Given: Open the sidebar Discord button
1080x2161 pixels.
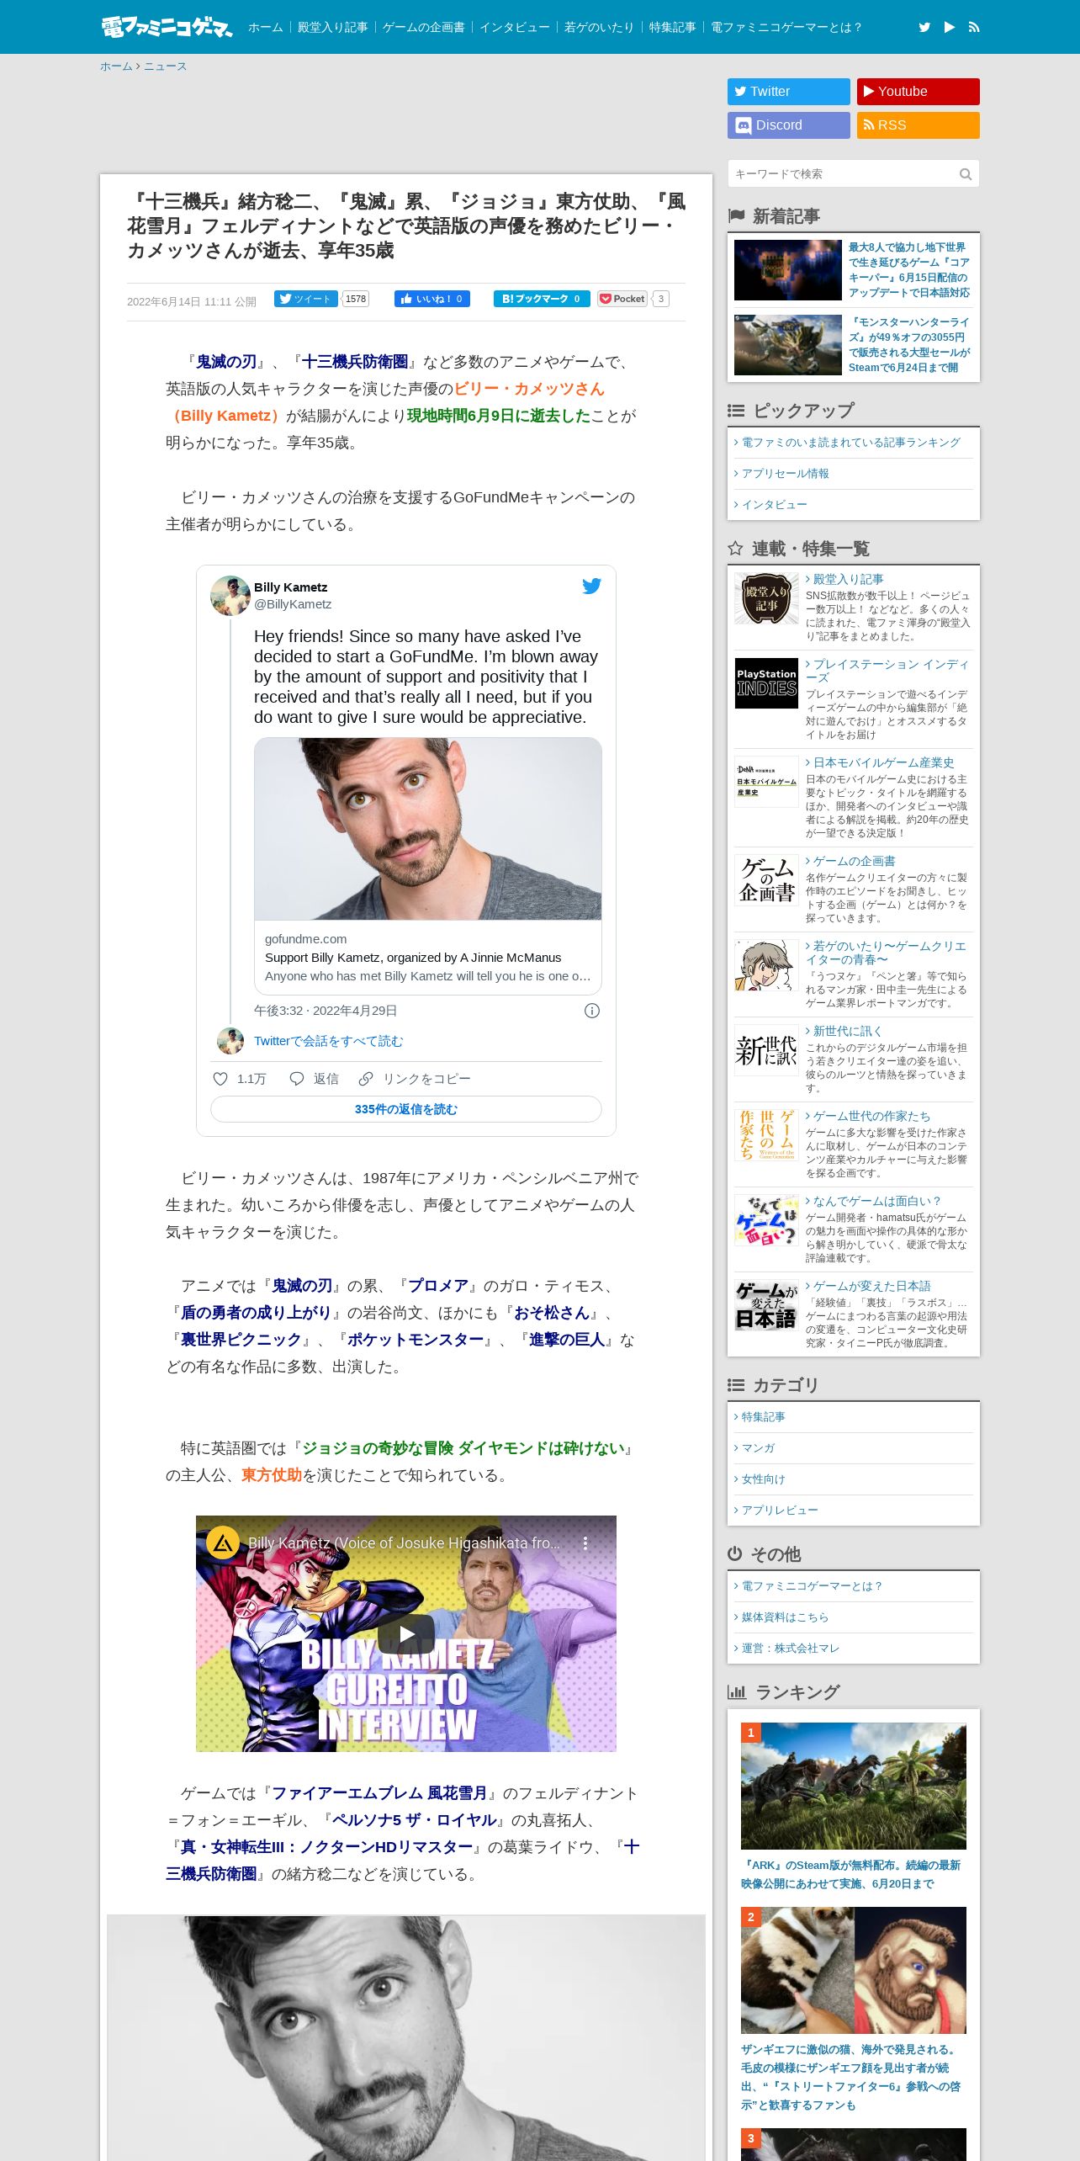Looking at the screenshot, I should pyautogui.click(x=789, y=125).
